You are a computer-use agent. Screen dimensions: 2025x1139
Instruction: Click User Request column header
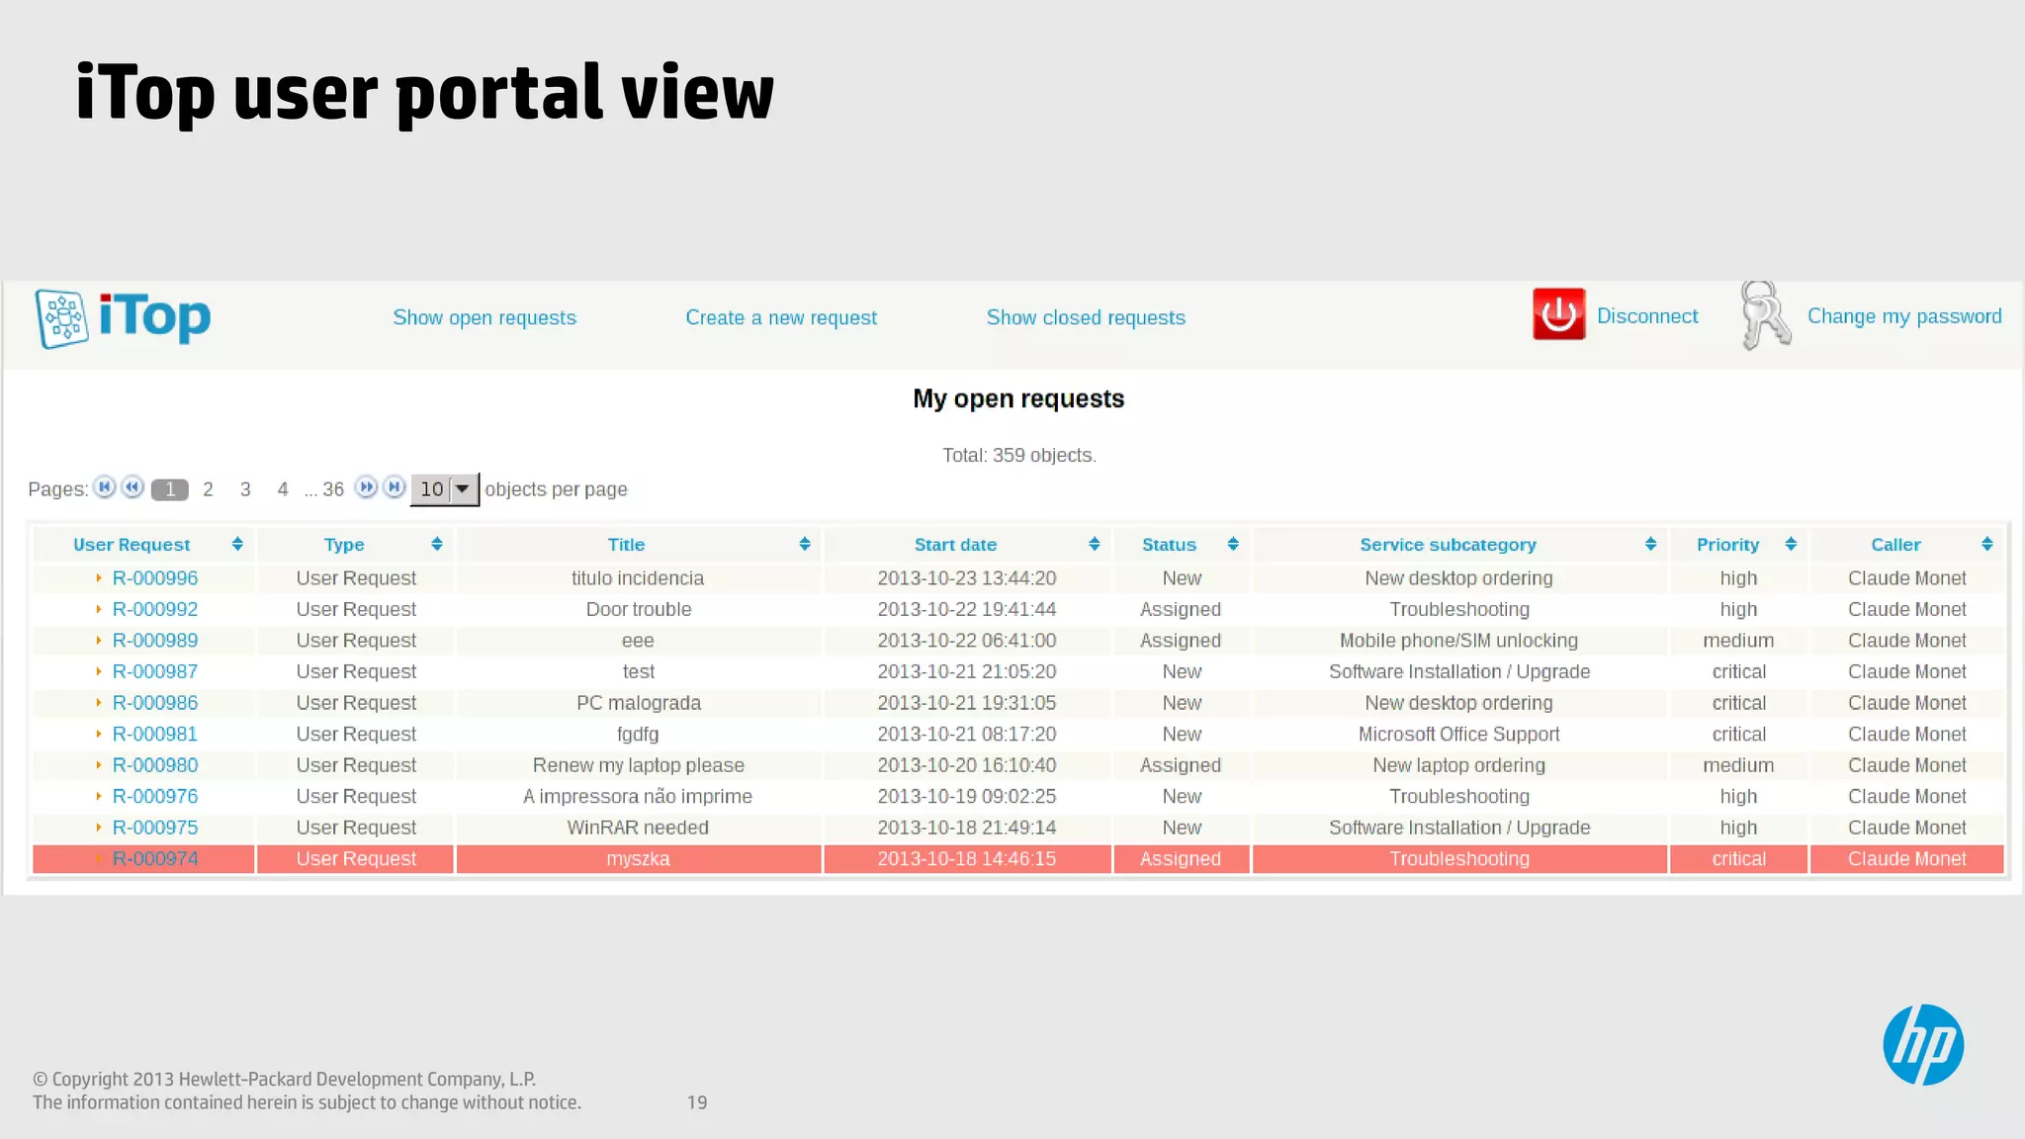[x=132, y=545]
